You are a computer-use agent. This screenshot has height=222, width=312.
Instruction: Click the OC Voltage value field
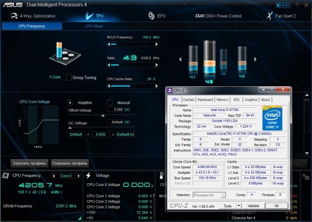[115, 122]
